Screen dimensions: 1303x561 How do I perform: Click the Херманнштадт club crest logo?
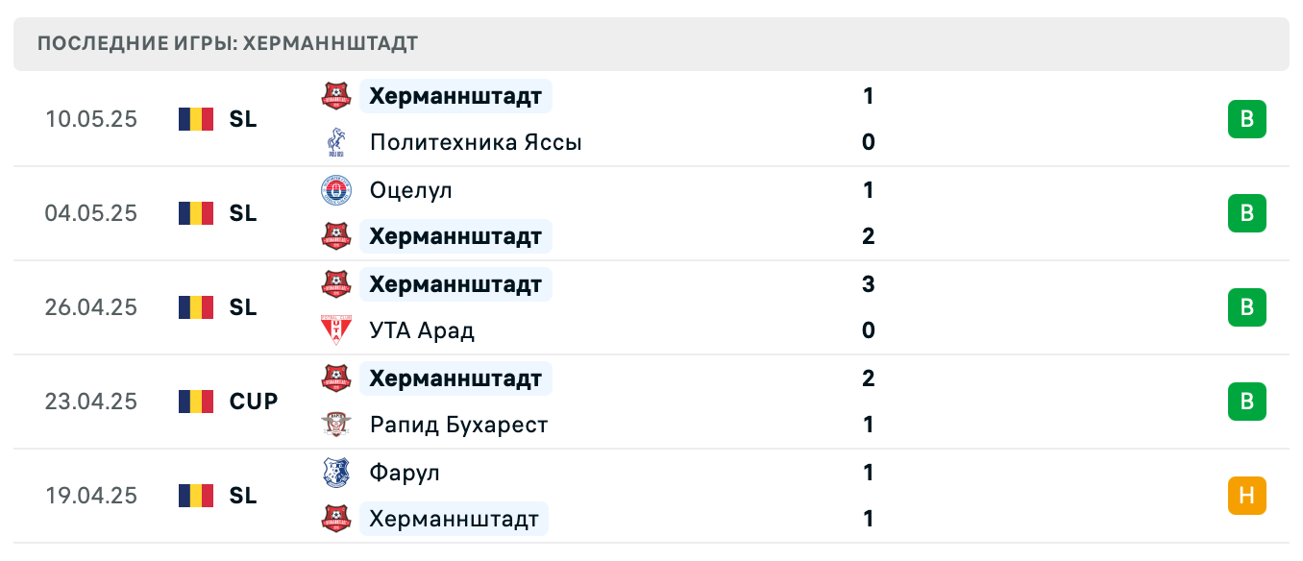pyautogui.click(x=335, y=96)
